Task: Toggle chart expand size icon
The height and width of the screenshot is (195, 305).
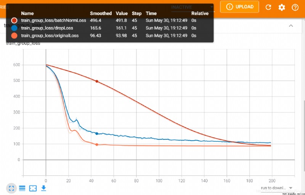Action: click(x=11, y=188)
